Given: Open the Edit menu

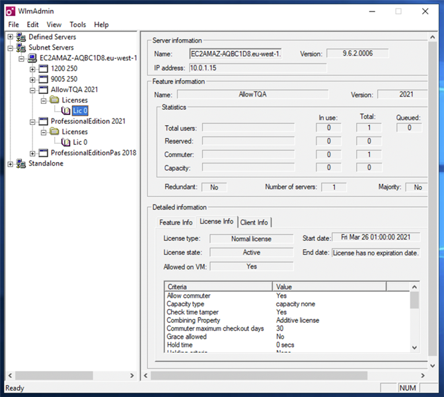Looking at the screenshot, I should [x=32, y=24].
